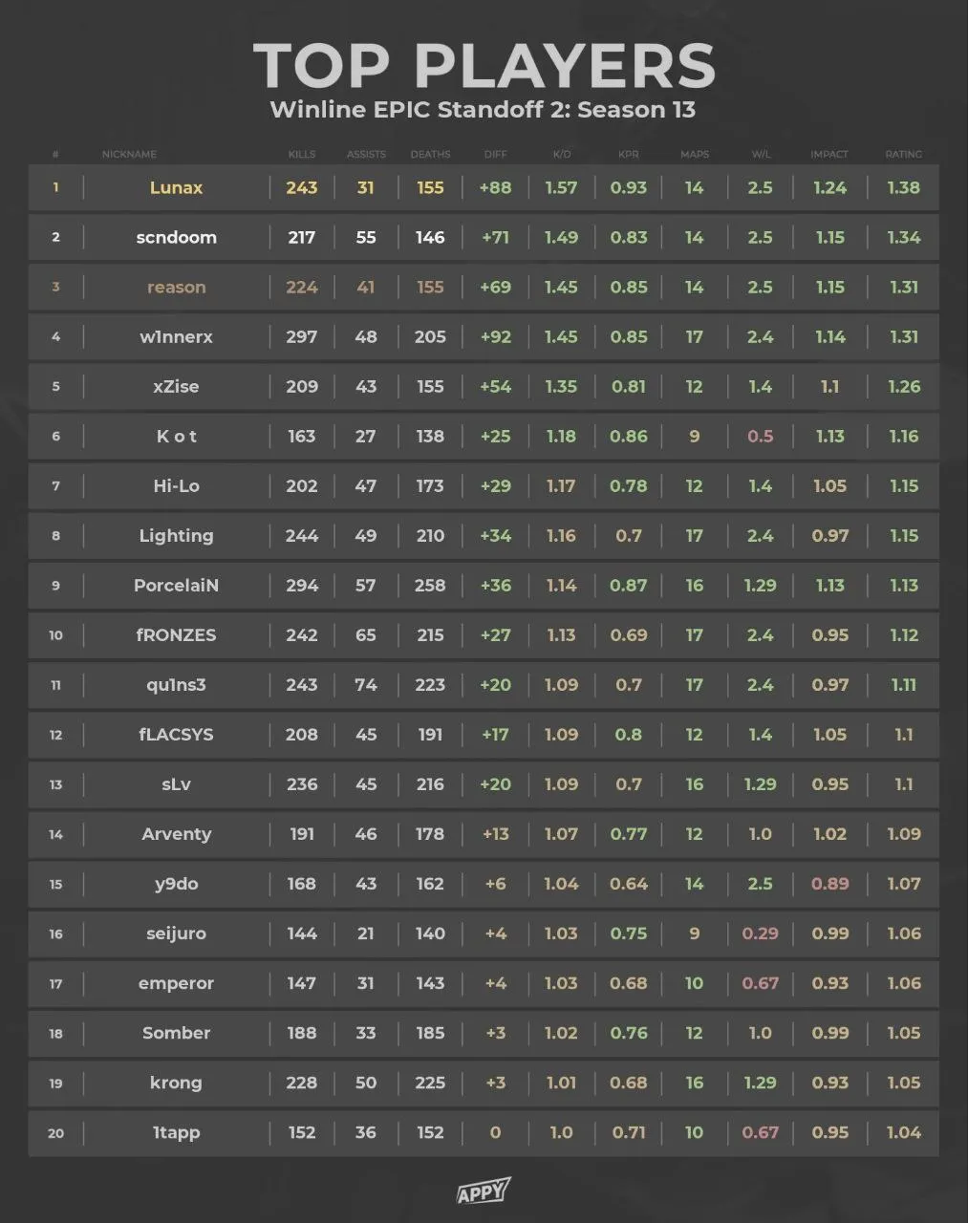
Task: Select the nickname fRONZES
Action: click(x=176, y=634)
